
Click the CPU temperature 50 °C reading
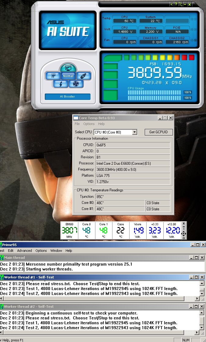[125, 21]
